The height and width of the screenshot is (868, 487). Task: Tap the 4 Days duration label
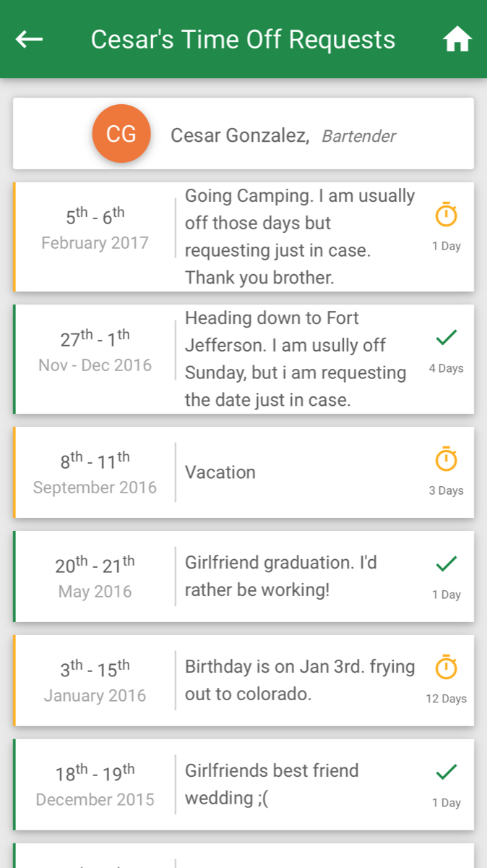coord(446,368)
